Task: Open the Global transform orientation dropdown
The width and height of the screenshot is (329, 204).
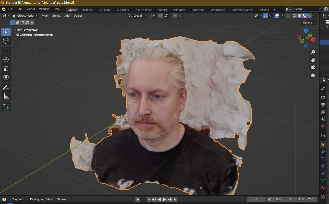Action: point(137,16)
